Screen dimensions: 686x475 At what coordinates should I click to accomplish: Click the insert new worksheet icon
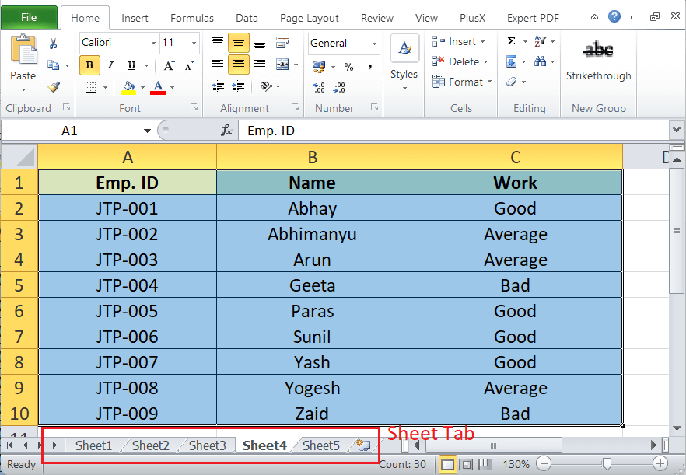[362, 445]
